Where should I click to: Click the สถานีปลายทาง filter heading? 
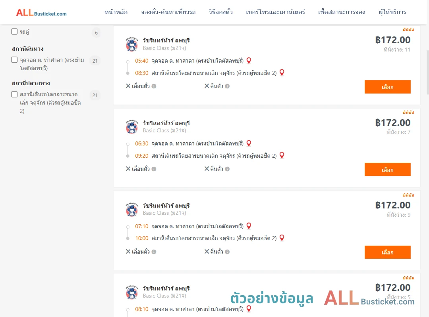click(31, 83)
